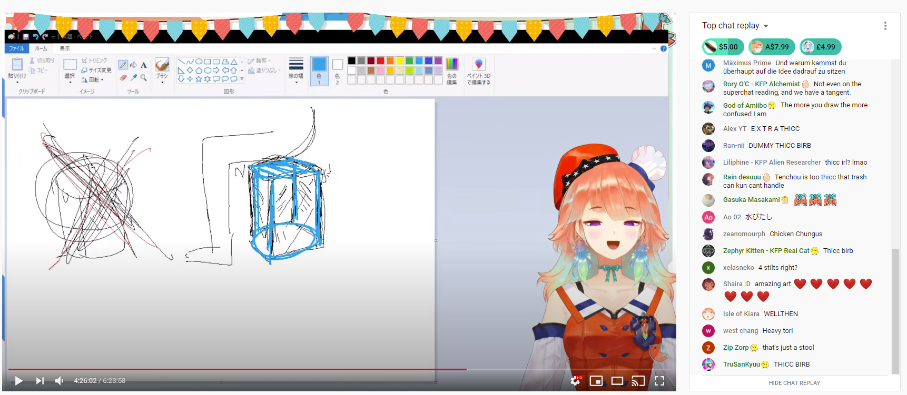Pick the yellow color swatch
This screenshot has width=907, height=395.
pos(400,61)
